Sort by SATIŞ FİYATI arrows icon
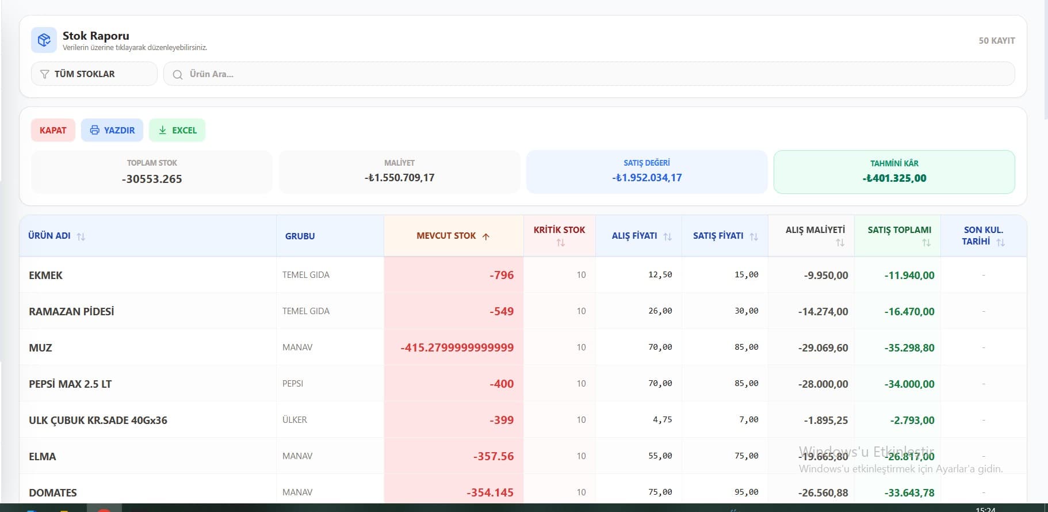Viewport: 1048px width, 512px height. point(754,236)
